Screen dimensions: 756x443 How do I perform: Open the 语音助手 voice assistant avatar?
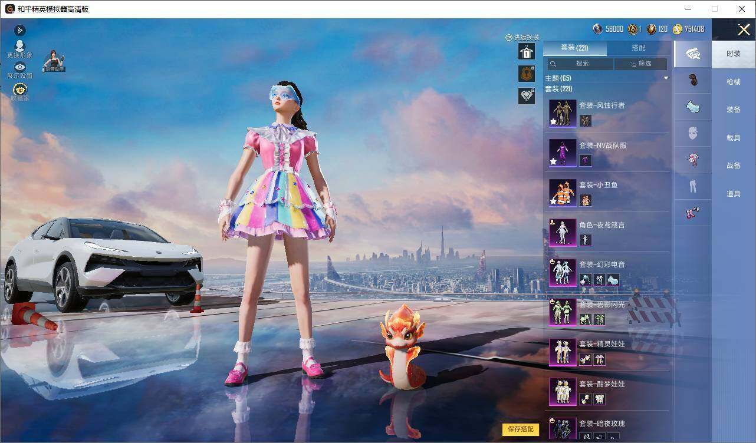click(54, 61)
